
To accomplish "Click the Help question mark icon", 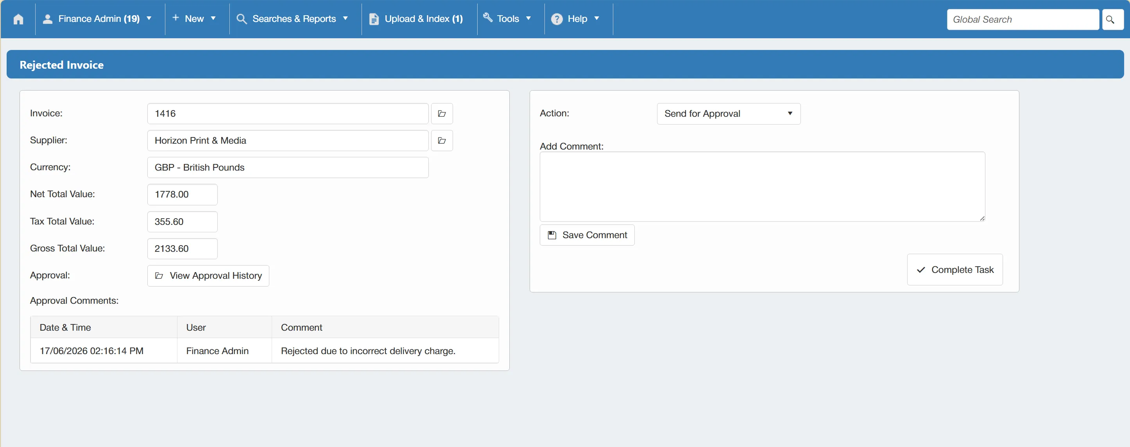I will pos(557,19).
